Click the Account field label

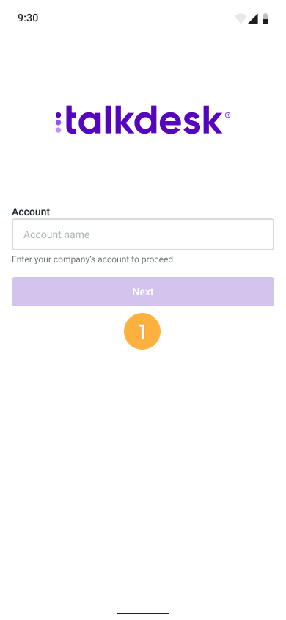pos(31,212)
